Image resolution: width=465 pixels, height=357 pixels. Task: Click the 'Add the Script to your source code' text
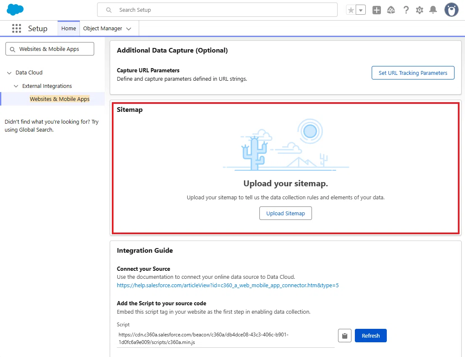(x=161, y=303)
